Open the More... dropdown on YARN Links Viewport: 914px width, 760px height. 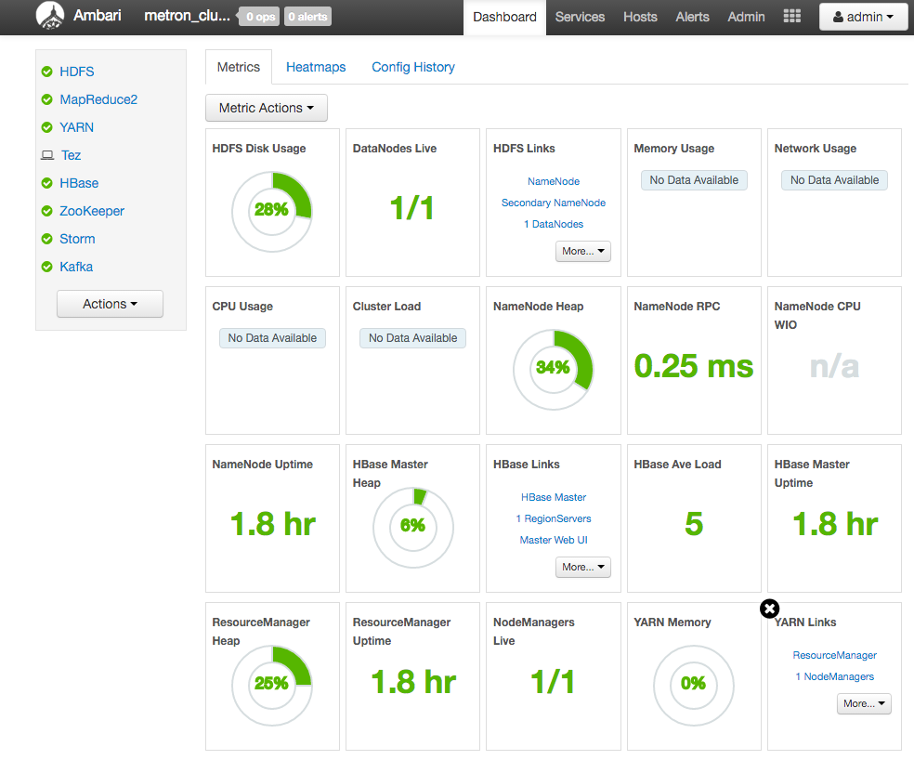[x=864, y=703]
